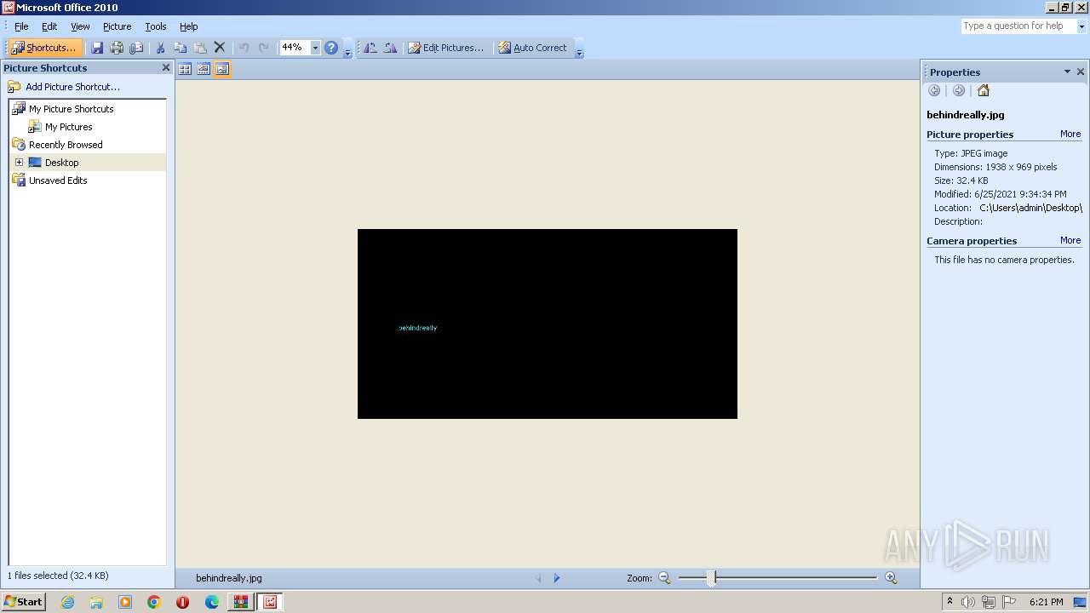Select Unsaved Edits in tree
The height and width of the screenshot is (613, 1090).
pyautogui.click(x=58, y=180)
